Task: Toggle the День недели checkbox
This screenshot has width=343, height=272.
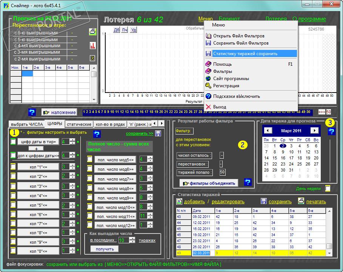Action: 328,189
